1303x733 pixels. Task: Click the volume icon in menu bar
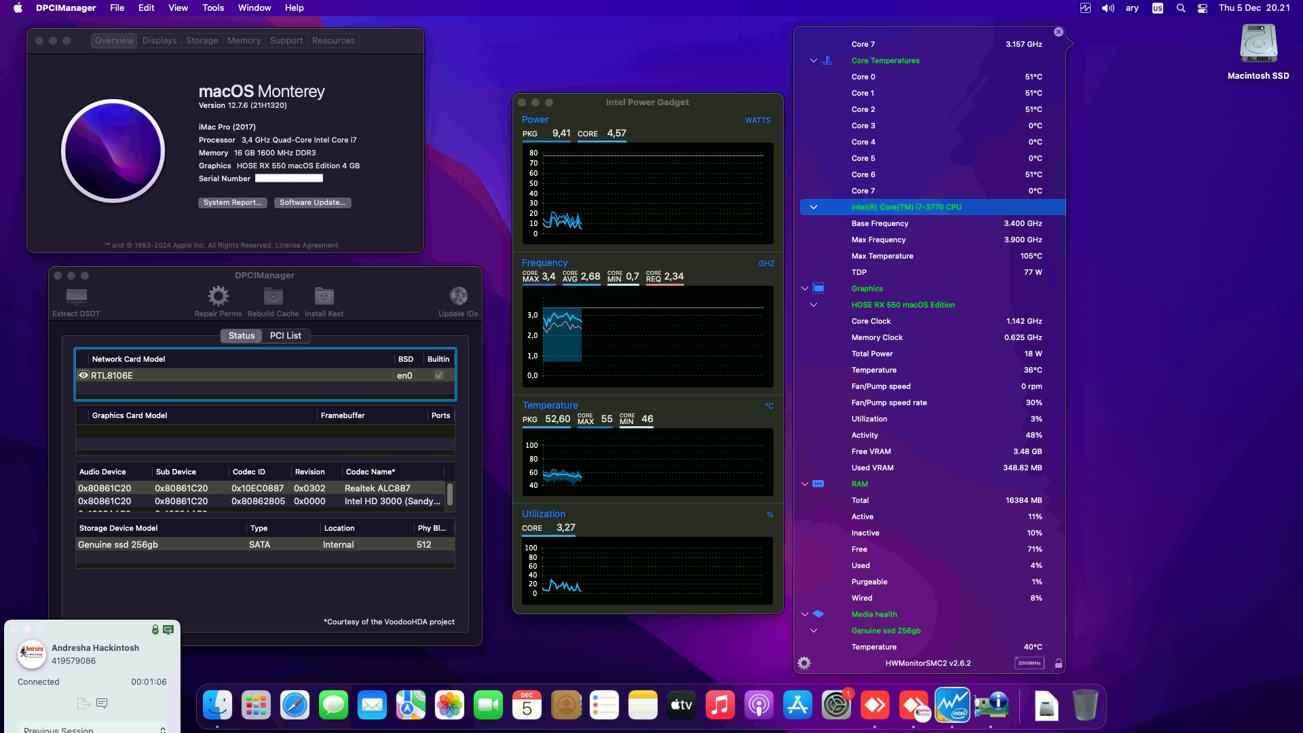pyautogui.click(x=1108, y=8)
